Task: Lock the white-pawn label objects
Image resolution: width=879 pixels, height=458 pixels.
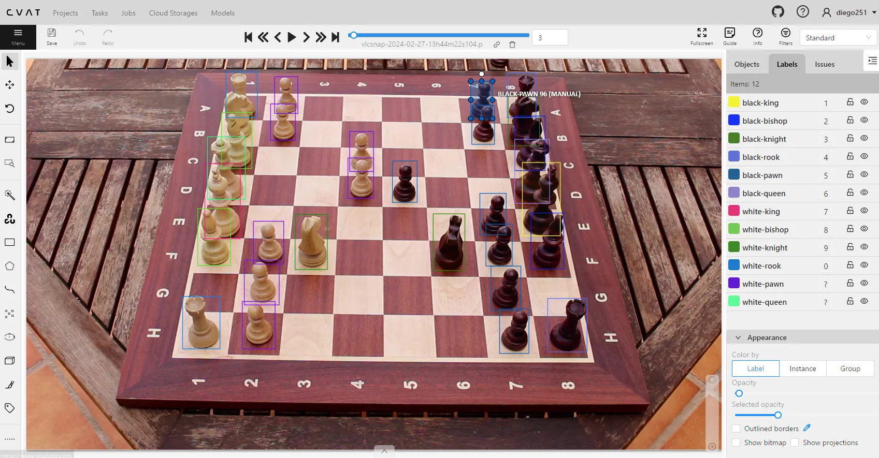Action: pos(850,283)
